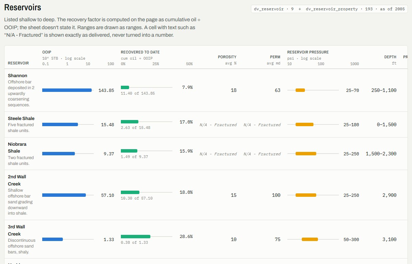The image size is (412, 264).
Task: Click the caption "10.30 of 57.10"
Action: [137, 198]
